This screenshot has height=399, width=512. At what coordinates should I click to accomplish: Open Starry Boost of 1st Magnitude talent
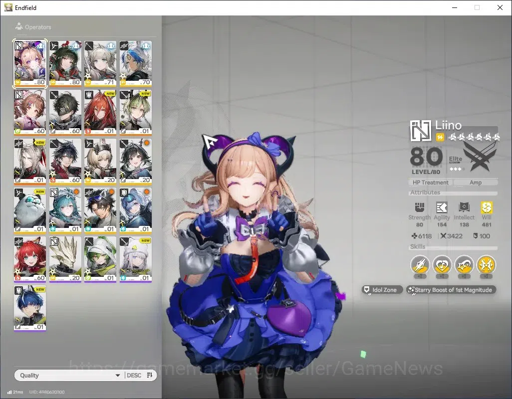click(451, 290)
